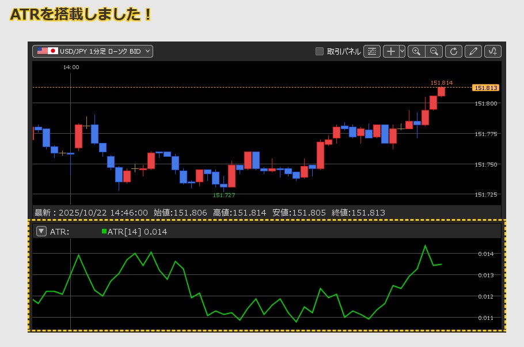
Task: Select the pencil drawing tool
Action: pos(473,51)
